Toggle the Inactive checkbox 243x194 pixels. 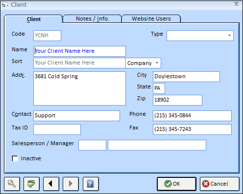click(x=15, y=158)
